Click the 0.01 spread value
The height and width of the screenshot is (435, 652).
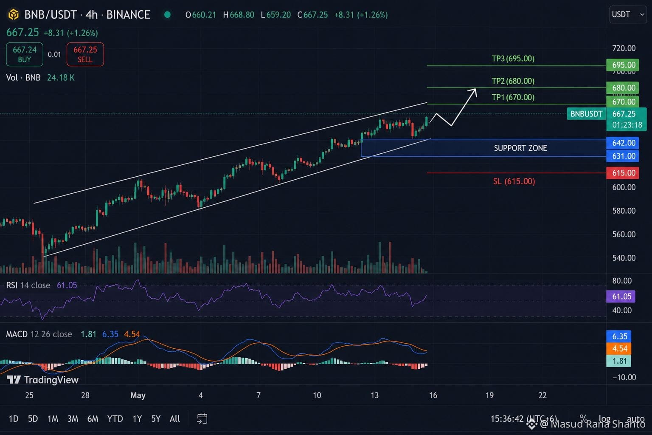pos(54,54)
